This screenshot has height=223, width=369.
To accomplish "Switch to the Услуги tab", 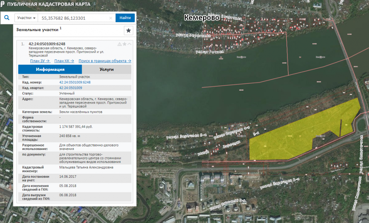I will [106, 69].
